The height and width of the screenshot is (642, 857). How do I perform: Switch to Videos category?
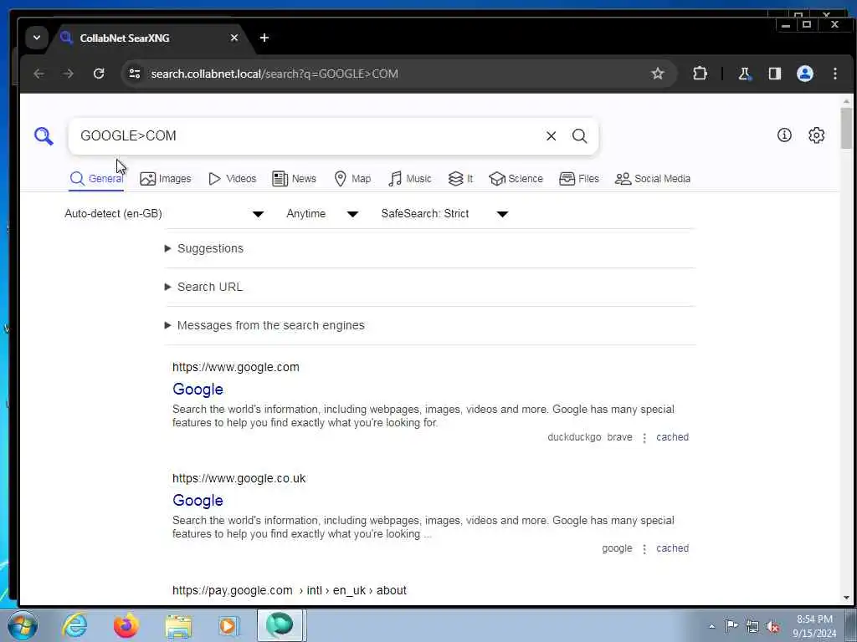point(232,179)
